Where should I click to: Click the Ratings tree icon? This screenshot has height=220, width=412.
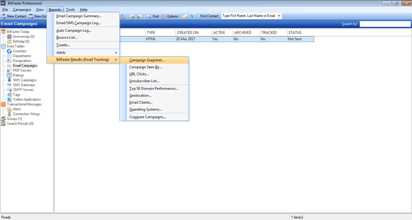pos(9,75)
